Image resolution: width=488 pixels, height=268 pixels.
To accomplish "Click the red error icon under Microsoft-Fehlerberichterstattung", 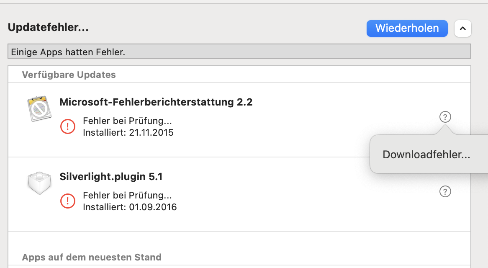I will point(68,126).
